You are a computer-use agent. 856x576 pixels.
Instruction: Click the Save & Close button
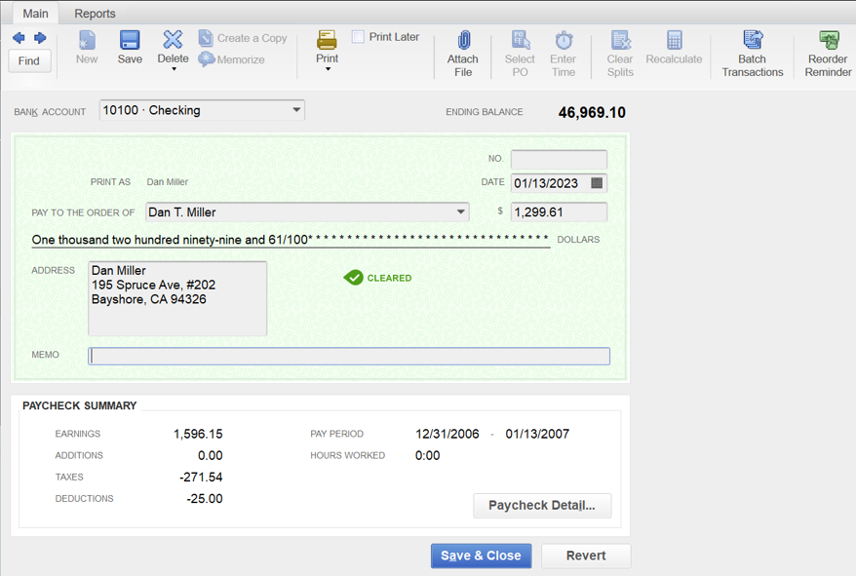(481, 556)
